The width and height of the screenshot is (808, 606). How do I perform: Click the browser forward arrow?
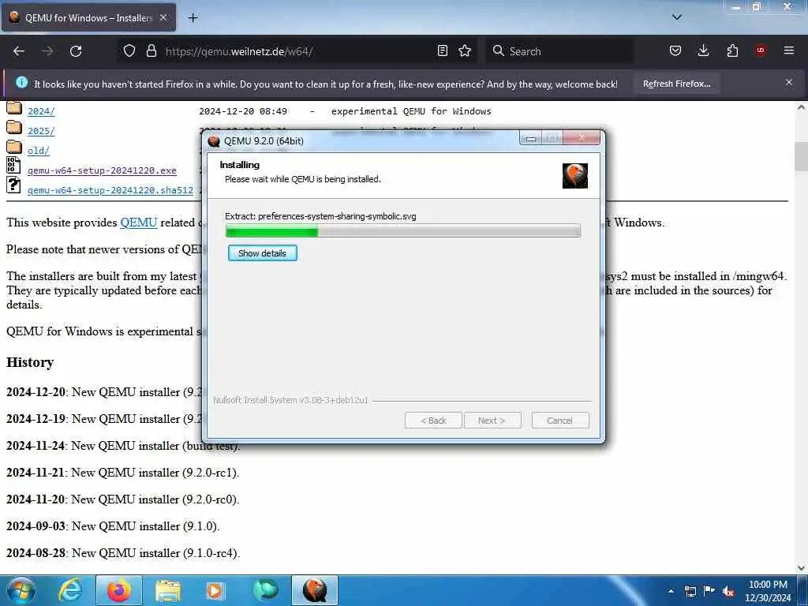47,51
